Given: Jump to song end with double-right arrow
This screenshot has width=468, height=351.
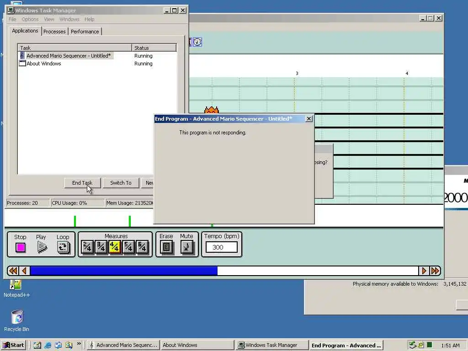Looking at the screenshot, I should [x=435, y=271].
